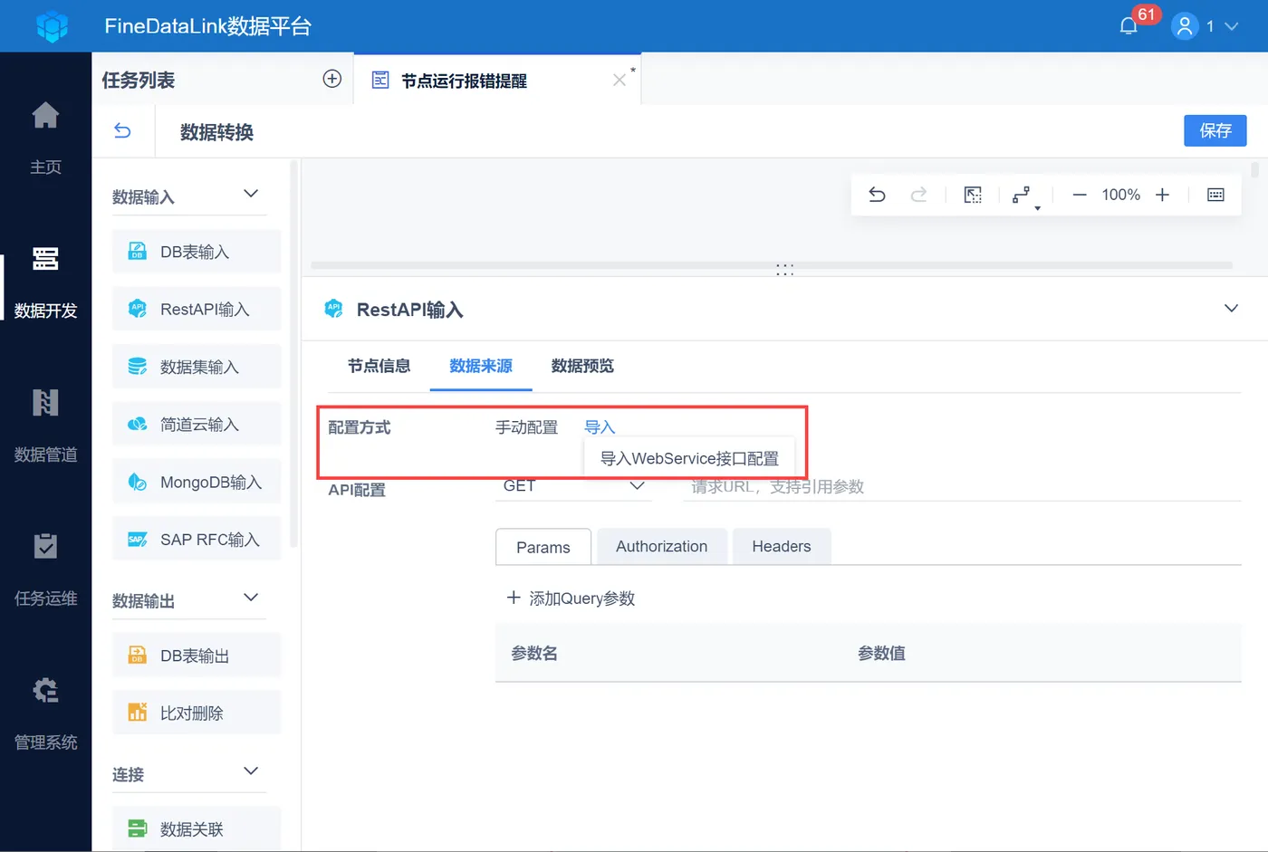The height and width of the screenshot is (852, 1268).
Task: Zoom out the canvas with minus
Action: click(x=1079, y=195)
